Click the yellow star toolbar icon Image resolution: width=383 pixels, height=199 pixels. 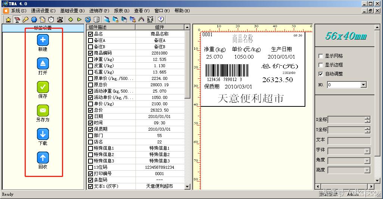(x=8, y=19)
